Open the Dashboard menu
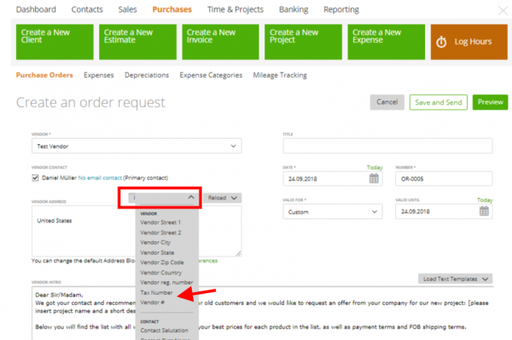The width and height of the screenshot is (512, 340). [x=36, y=9]
